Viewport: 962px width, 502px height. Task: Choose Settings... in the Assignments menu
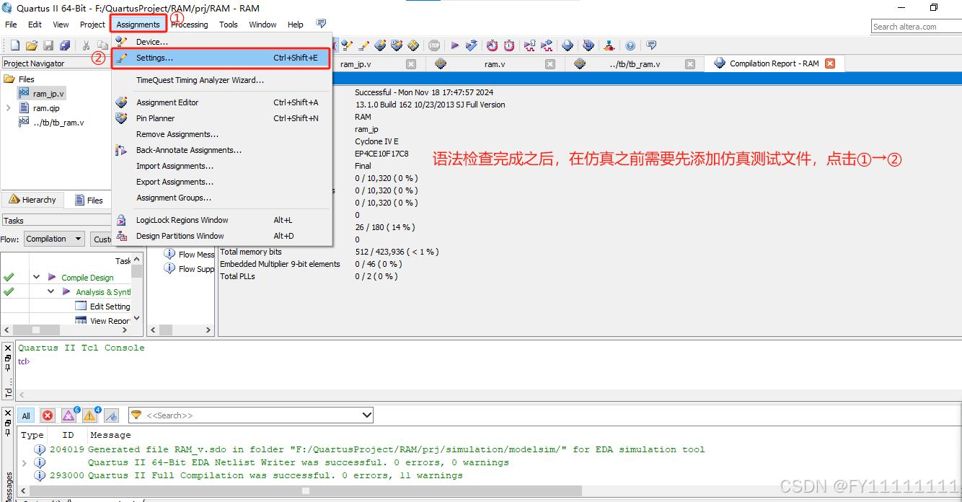pyautogui.click(x=221, y=58)
